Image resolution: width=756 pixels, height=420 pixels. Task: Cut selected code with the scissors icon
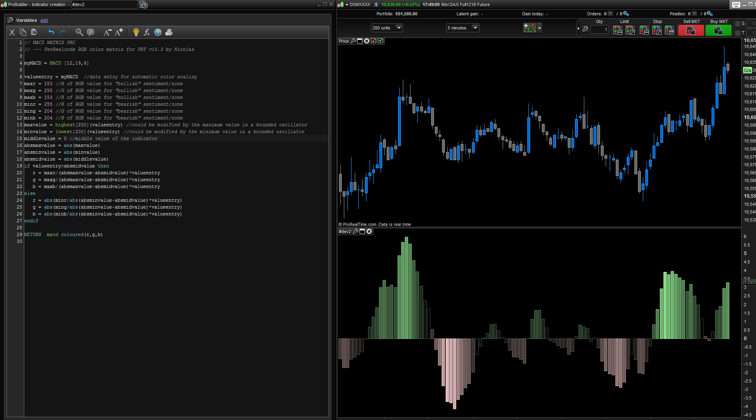point(12,32)
